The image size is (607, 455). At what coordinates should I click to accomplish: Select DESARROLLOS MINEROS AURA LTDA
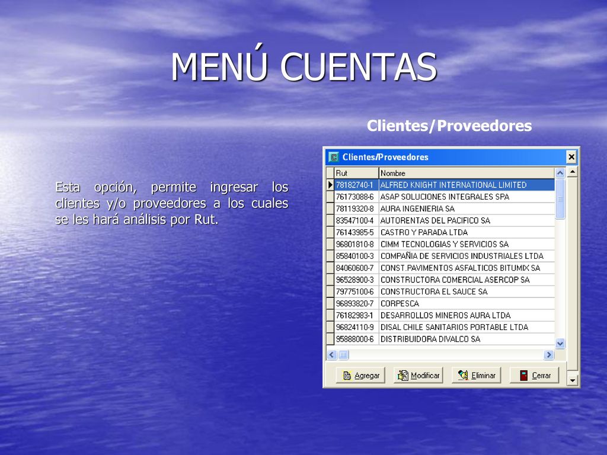click(467, 315)
